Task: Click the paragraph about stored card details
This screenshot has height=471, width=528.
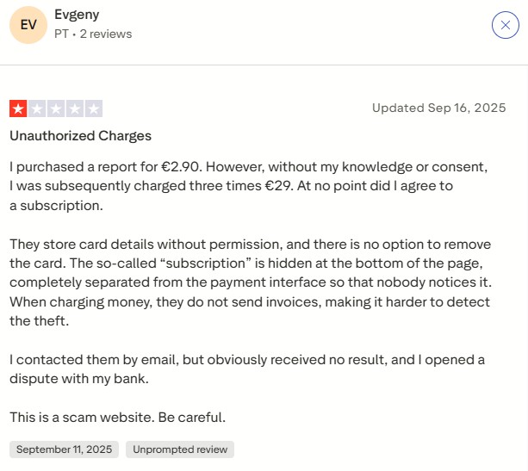Action: click(x=250, y=282)
